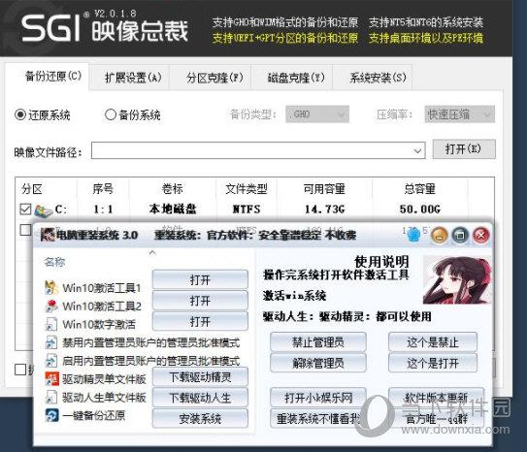The image size is (527, 452).
Task: Select the 备份系统 radio button
Action: [111, 114]
